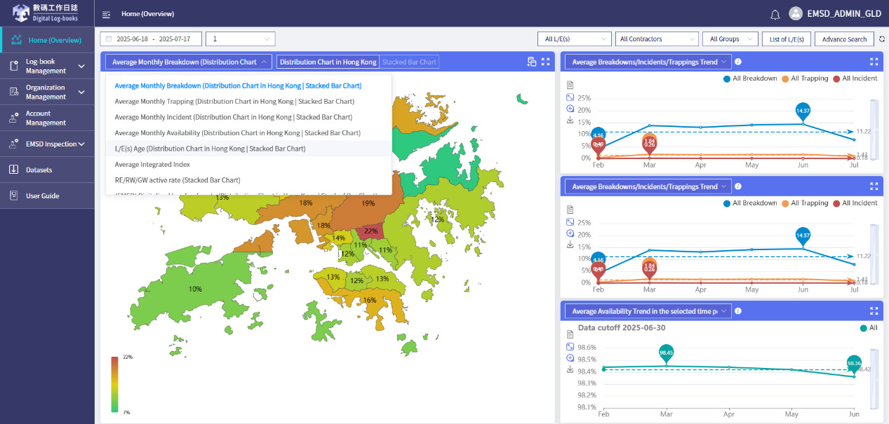
Task: Open info icon beside Average Availability Trend
Action: tap(738, 310)
